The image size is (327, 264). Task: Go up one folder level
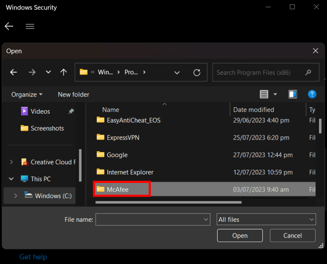[x=63, y=72]
